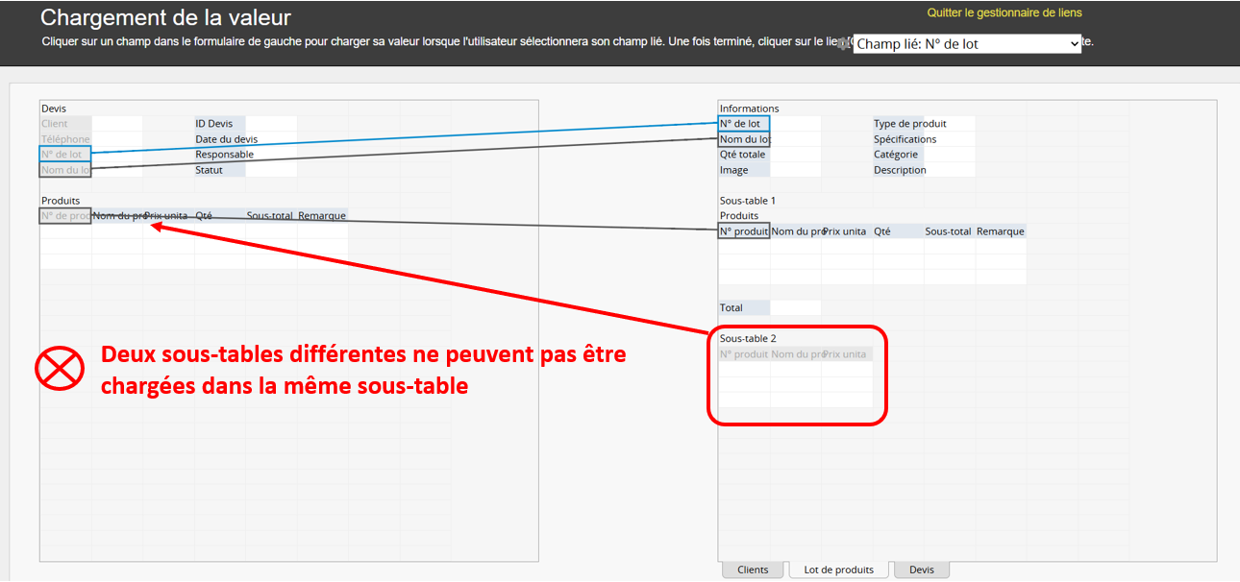The height and width of the screenshot is (582, 1240).
Task: Select the 'Lot de produits' sheet tab
Action: [840, 570]
